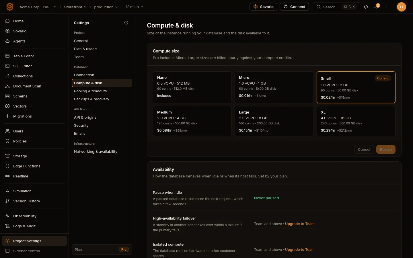Go to Observability
Viewport: 413px width, 258px height.
pyautogui.click(x=34, y=216)
